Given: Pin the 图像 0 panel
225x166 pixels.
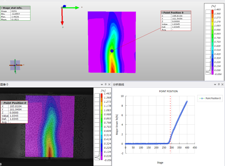Looking at the screenshot, I should [x=106, y=85].
